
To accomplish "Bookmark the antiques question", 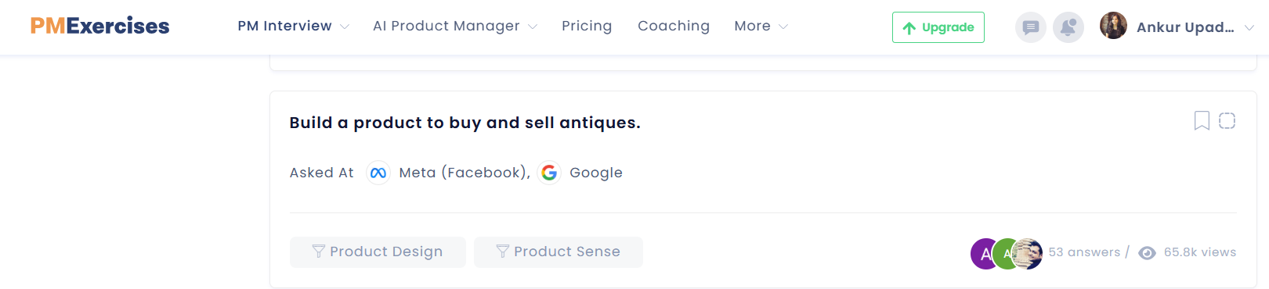I will [x=1202, y=120].
